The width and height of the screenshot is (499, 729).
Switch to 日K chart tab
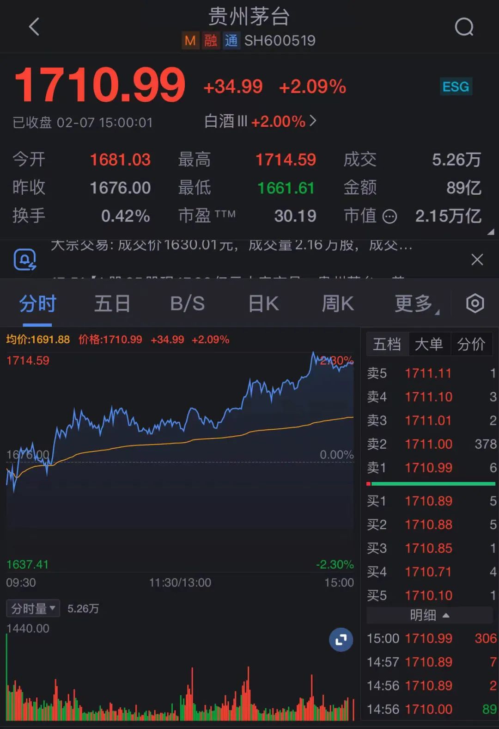(263, 304)
